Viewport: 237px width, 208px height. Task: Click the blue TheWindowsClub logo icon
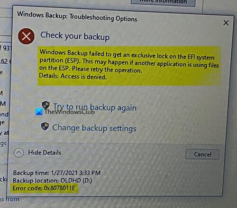[39, 112]
